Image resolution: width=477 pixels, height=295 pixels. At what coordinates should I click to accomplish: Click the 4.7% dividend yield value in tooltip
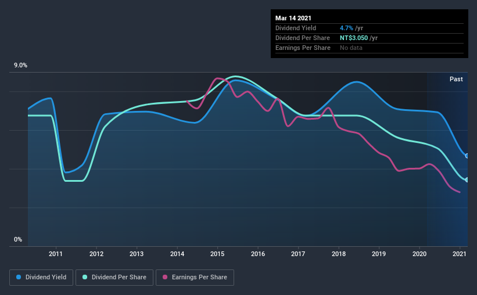pyautogui.click(x=346, y=28)
